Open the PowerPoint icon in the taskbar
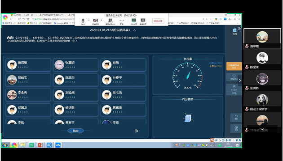The height and width of the screenshot is (161, 283). (40, 145)
